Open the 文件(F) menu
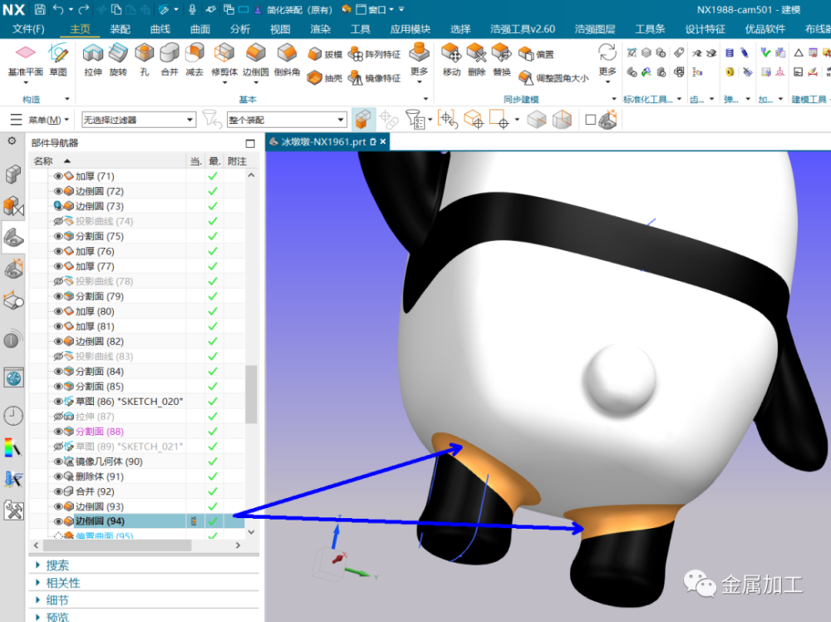The image size is (831, 622). pyautogui.click(x=28, y=29)
